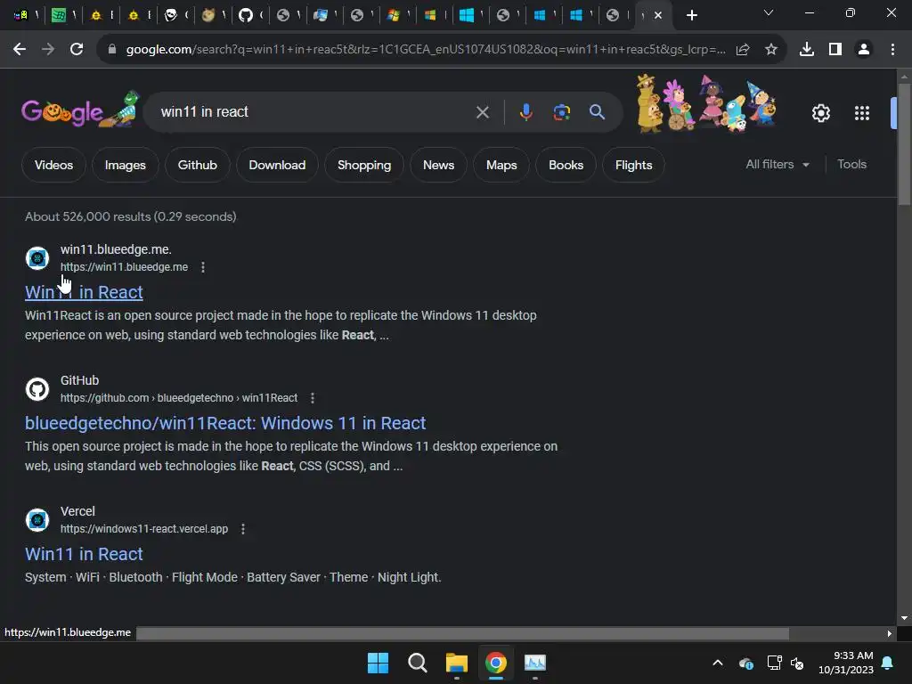The height and width of the screenshot is (684, 912).
Task: Click the https://win11.blueedge.me URL text
Action: (124, 267)
